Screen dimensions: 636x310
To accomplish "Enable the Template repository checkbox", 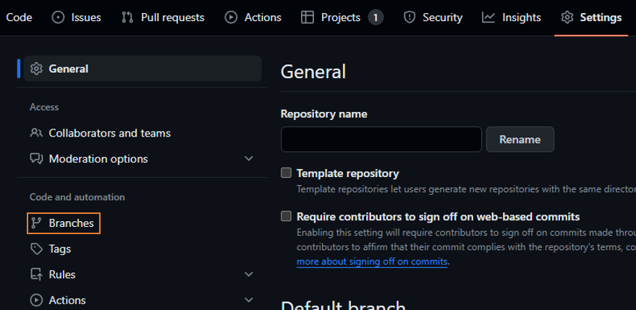I will (287, 173).
